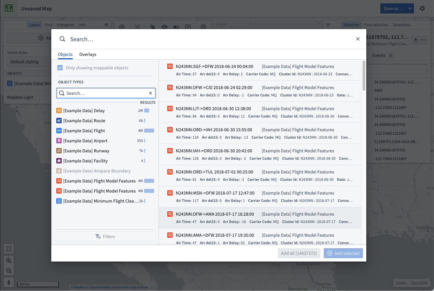Image resolution: width=434 pixels, height=291 pixels.
Task: Open the settings gear icon
Action: tap(422, 8)
